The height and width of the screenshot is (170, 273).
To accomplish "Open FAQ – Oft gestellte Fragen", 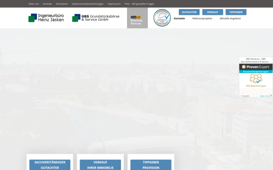I will pos(139,4).
